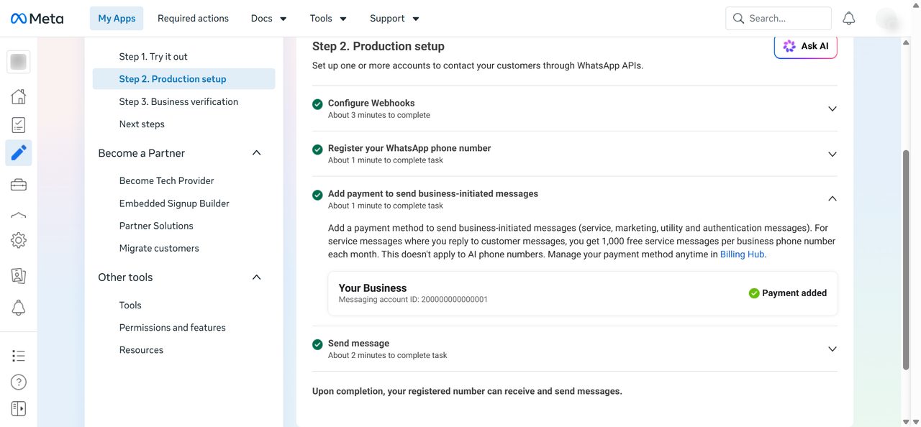Viewport: 921px width, 427px height.
Task: Expand the Send message section
Action: (x=832, y=349)
